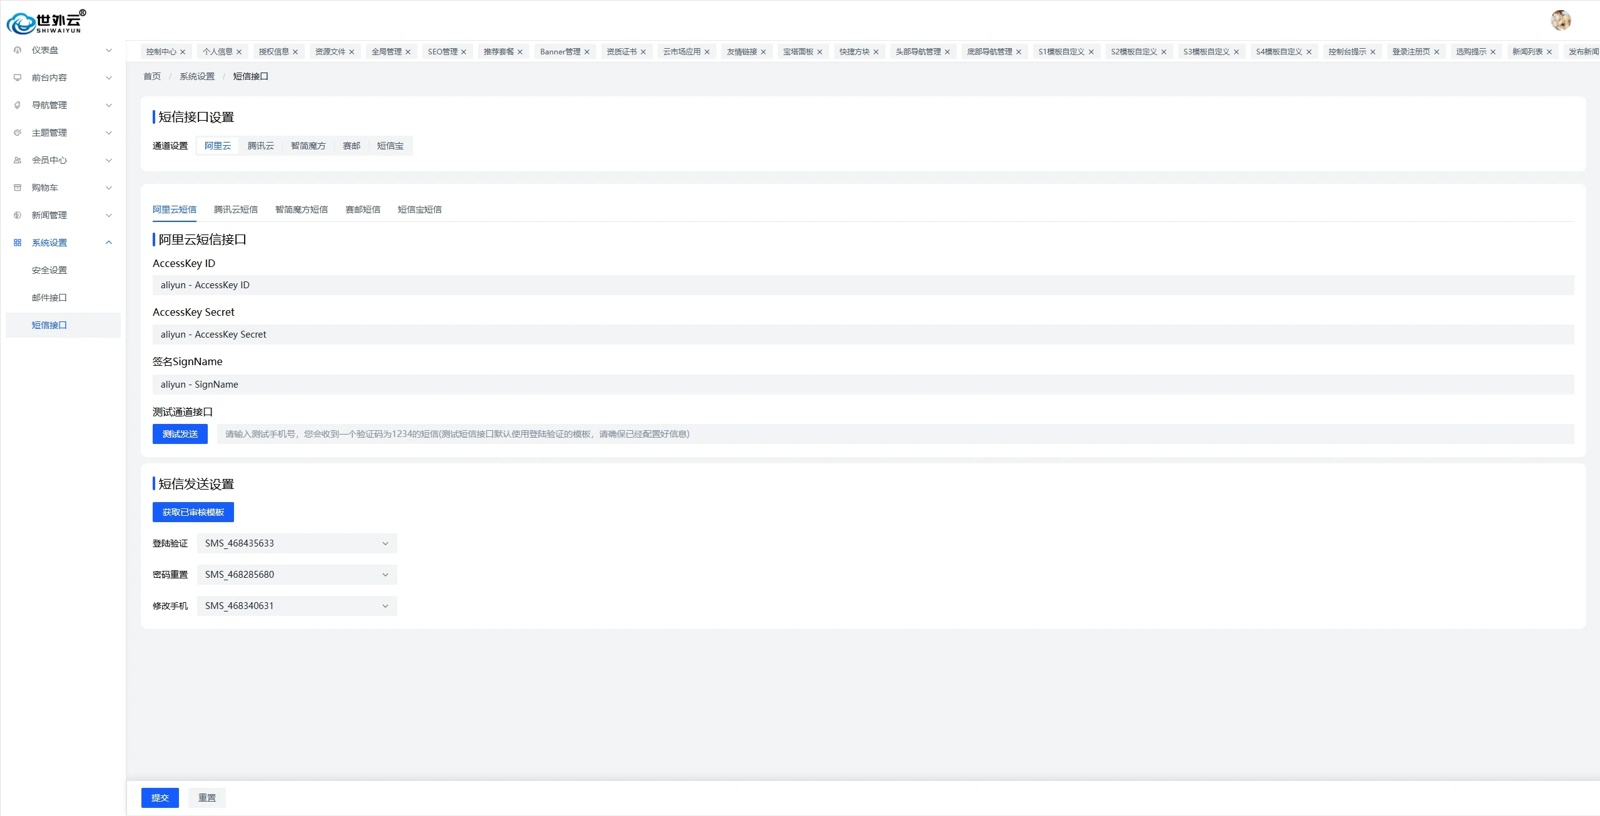Open the 密码重置 template dropdown
This screenshot has height=816, width=1600.
coord(297,575)
